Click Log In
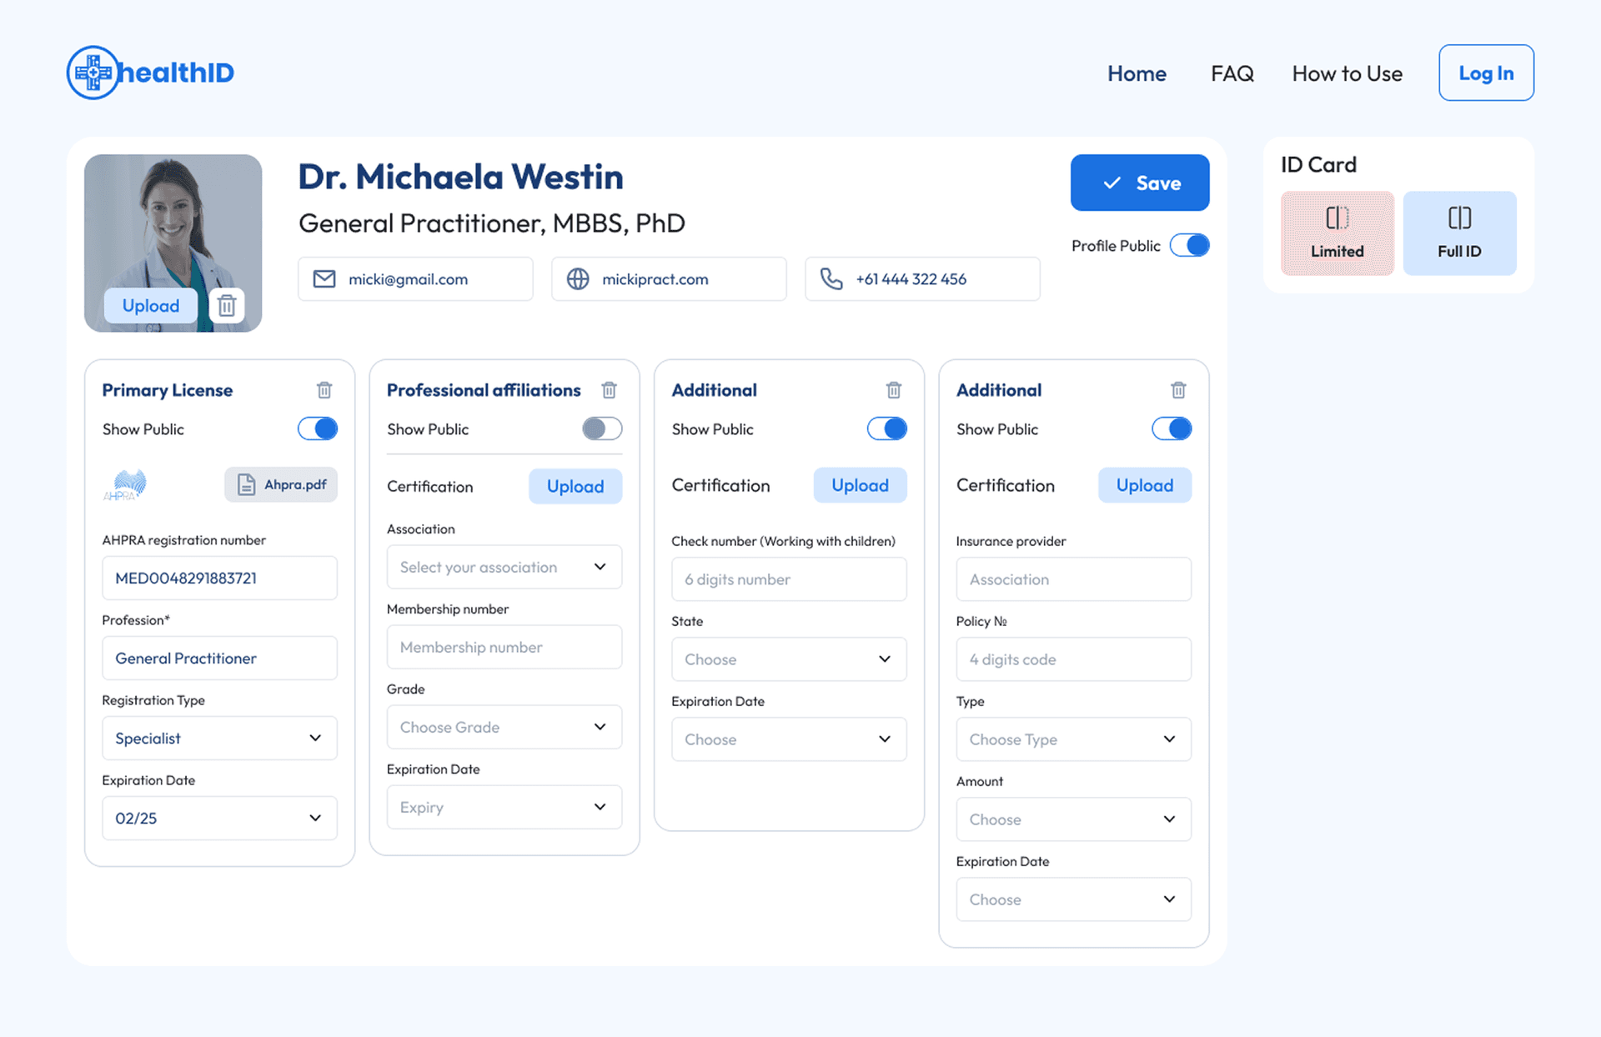This screenshot has width=1601, height=1037. click(1485, 73)
